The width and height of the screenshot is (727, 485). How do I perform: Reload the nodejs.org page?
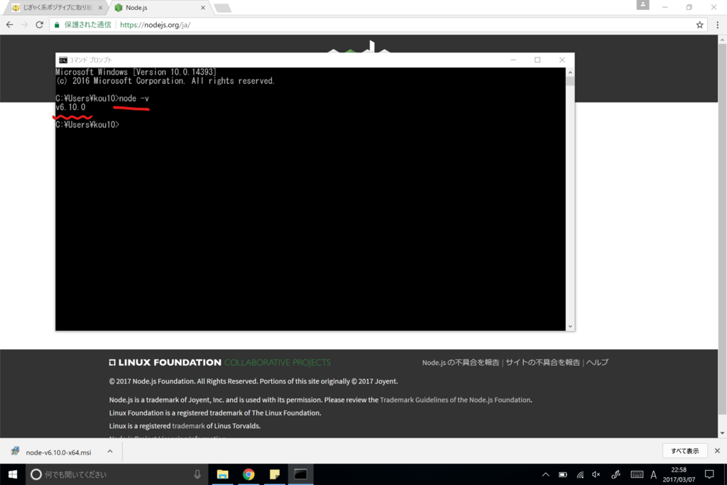pos(40,25)
